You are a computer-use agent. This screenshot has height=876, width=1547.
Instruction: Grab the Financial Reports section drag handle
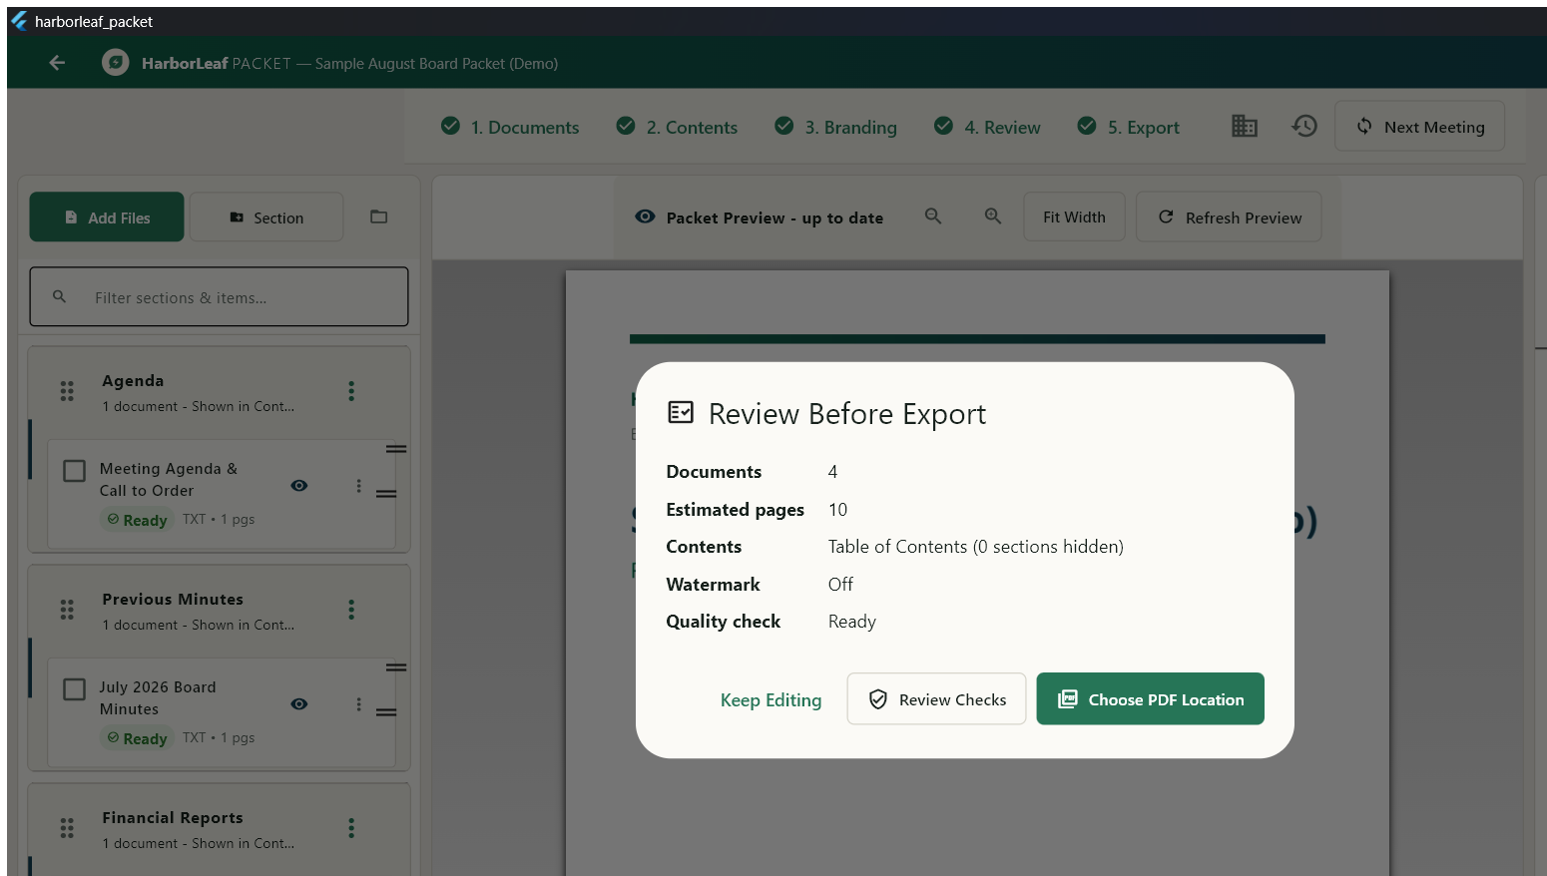[67, 828]
